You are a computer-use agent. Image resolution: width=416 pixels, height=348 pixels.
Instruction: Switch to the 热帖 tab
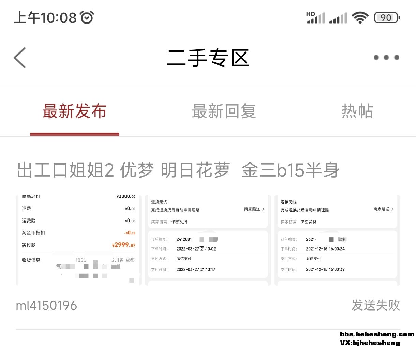(x=357, y=111)
